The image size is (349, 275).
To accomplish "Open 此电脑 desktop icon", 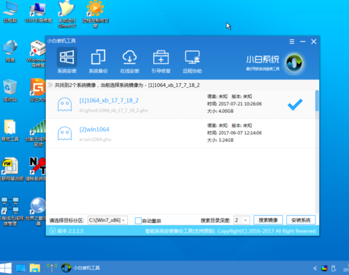I will click(x=10, y=13).
